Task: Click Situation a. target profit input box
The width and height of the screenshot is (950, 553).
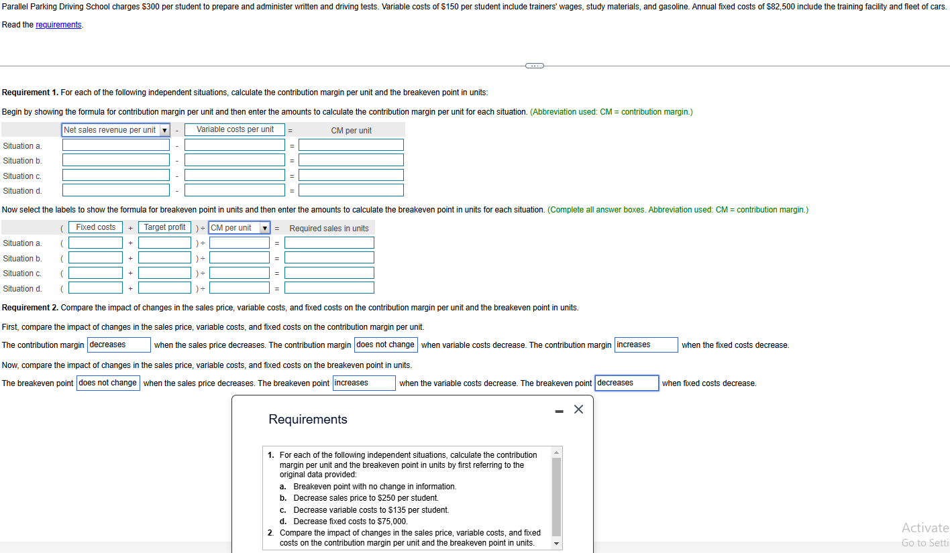Action: pos(164,242)
